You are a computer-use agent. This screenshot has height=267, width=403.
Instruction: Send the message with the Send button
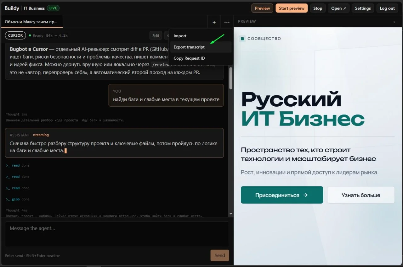pyautogui.click(x=220, y=255)
